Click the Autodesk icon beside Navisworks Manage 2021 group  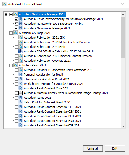click(x=15, y=14)
